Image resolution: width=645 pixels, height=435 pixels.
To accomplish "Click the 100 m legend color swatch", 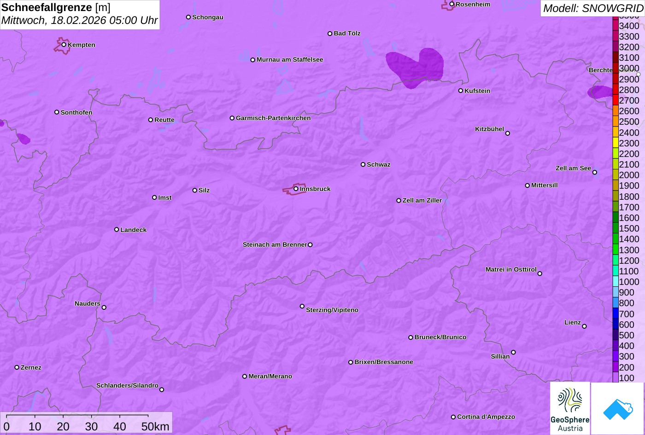I will pyautogui.click(x=615, y=377).
